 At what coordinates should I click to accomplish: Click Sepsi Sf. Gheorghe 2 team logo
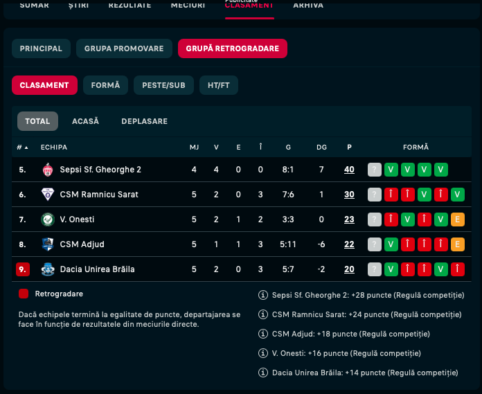coord(48,170)
